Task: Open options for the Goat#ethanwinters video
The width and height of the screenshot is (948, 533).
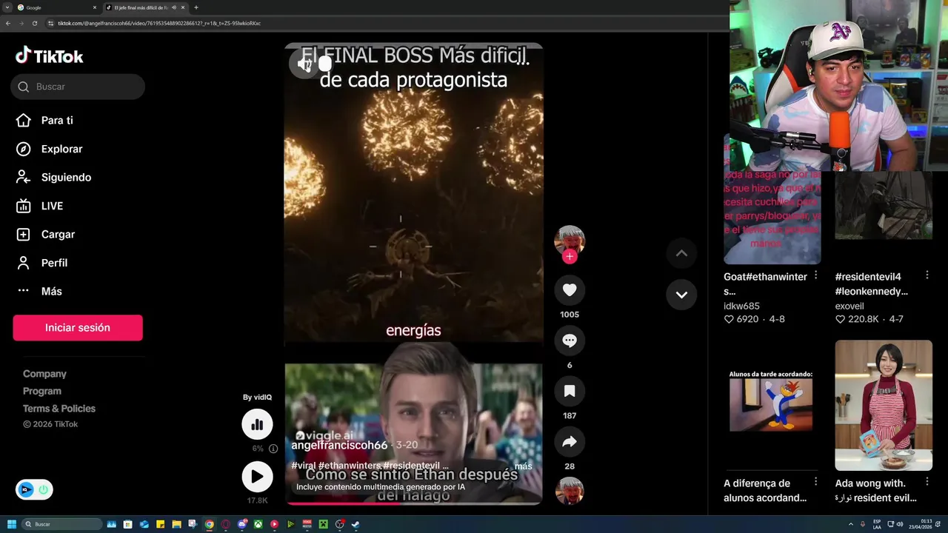Action: point(815,275)
